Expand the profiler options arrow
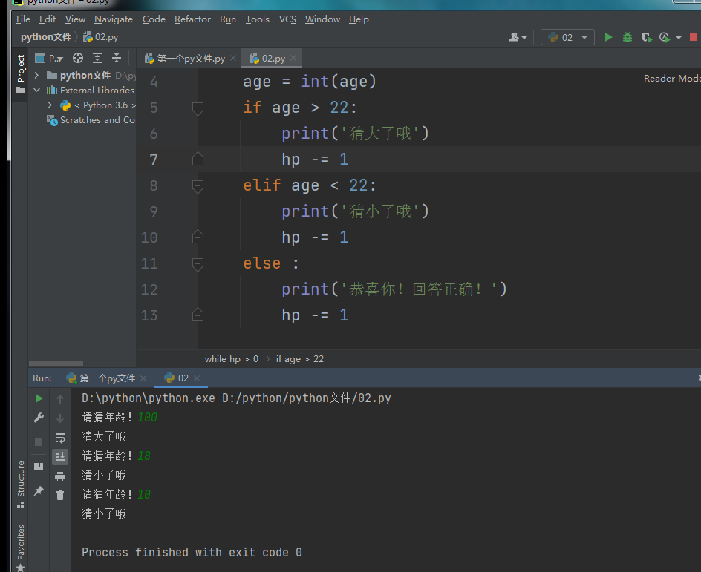The image size is (701, 572). [x=679, y=38]
